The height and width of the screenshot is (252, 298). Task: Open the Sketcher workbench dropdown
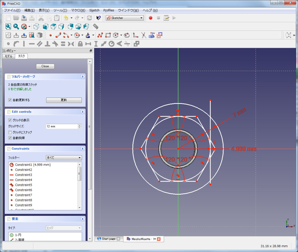(125, 18)
